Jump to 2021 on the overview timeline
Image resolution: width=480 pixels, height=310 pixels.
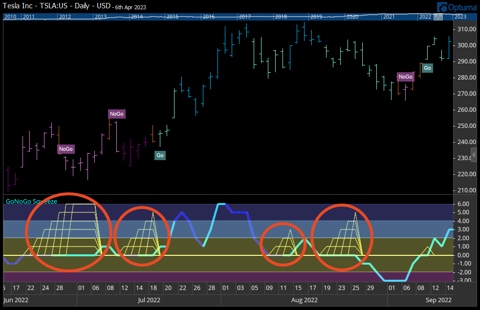click(389, 17)
